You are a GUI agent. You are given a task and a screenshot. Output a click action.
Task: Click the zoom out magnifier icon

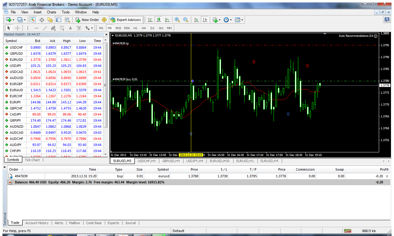pyautogui.click(x=186, y=20)
